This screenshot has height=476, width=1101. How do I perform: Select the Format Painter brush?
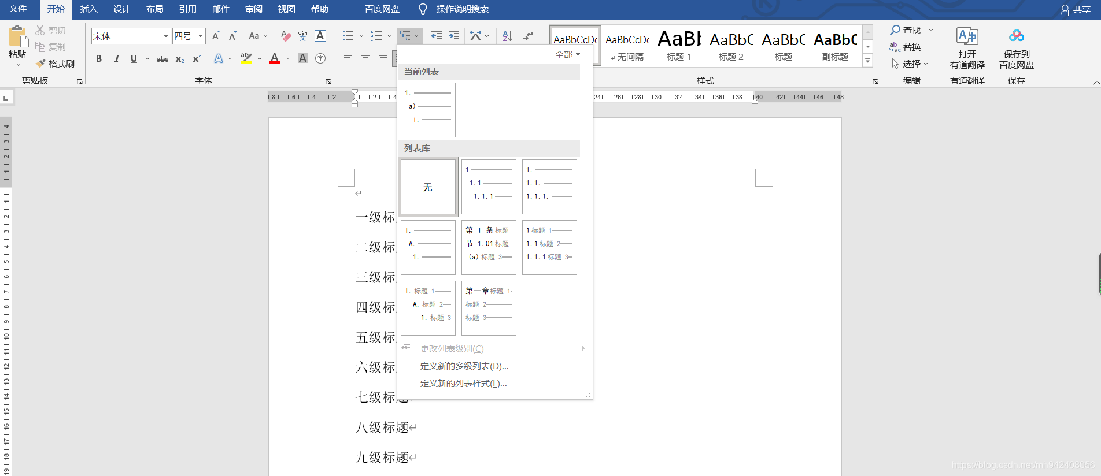pyautogui.click(x=40, y=64)
